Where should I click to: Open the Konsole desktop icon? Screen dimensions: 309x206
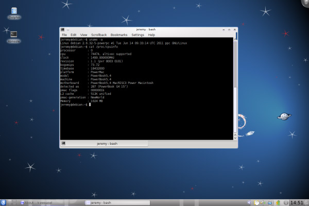(x=14, y=35)
